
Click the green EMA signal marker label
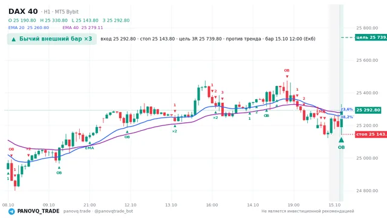point(89,148)
